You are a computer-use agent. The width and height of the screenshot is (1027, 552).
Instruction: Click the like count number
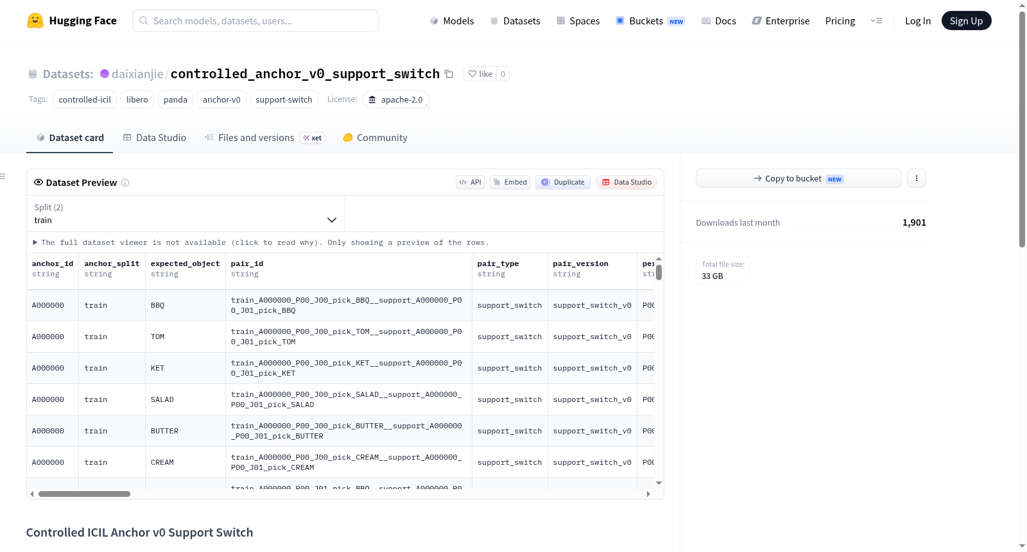pyautogui.click(x=503, y=74)
